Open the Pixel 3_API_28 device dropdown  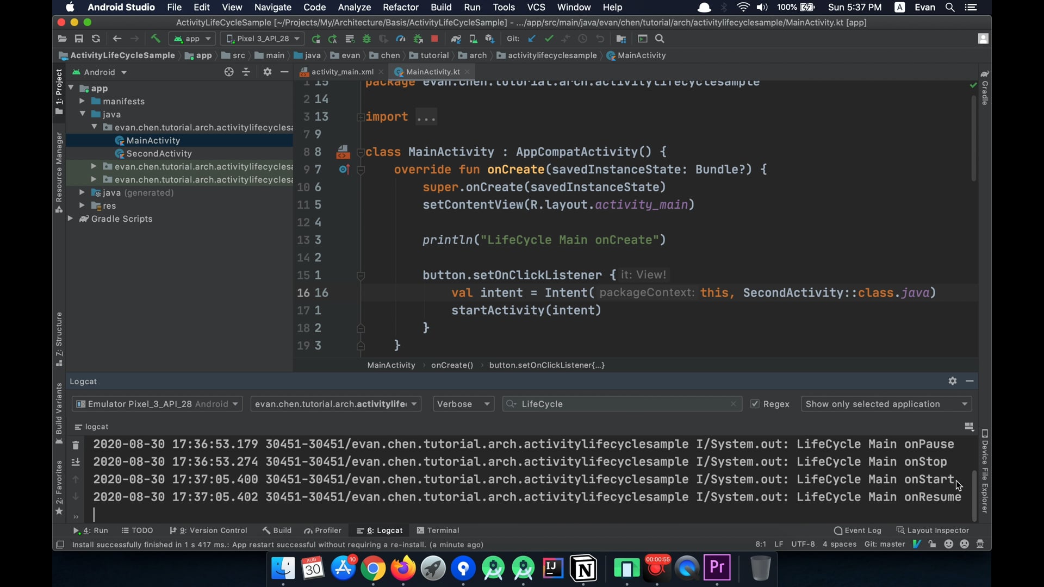pyautogui.click(x=262, y=39)
